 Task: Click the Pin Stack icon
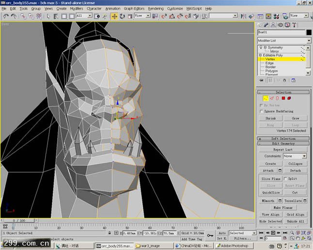[x=262, y=80]
